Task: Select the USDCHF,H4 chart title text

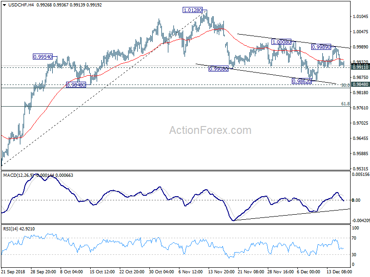Action: 21,5
